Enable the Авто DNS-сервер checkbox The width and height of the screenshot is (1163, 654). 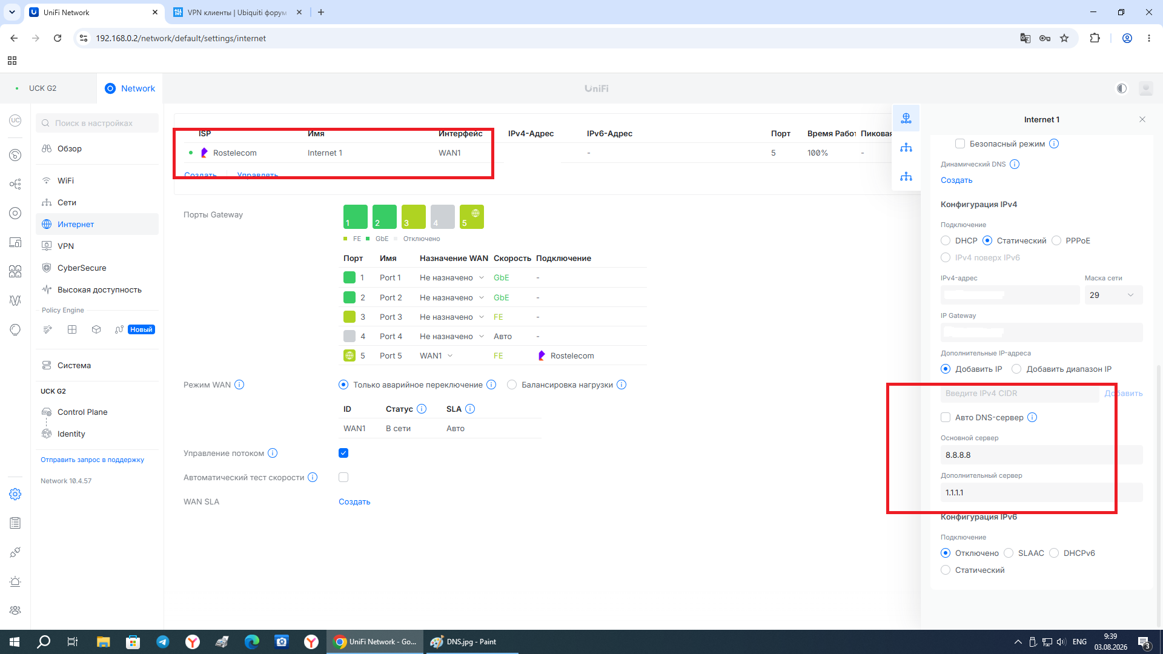(946, 417)
